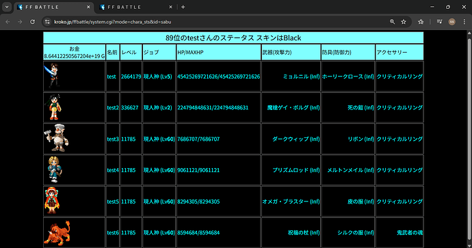The width and height of the screenshot is (472, 248).
Task: Click the name cell test6
Action: [113, 233]
